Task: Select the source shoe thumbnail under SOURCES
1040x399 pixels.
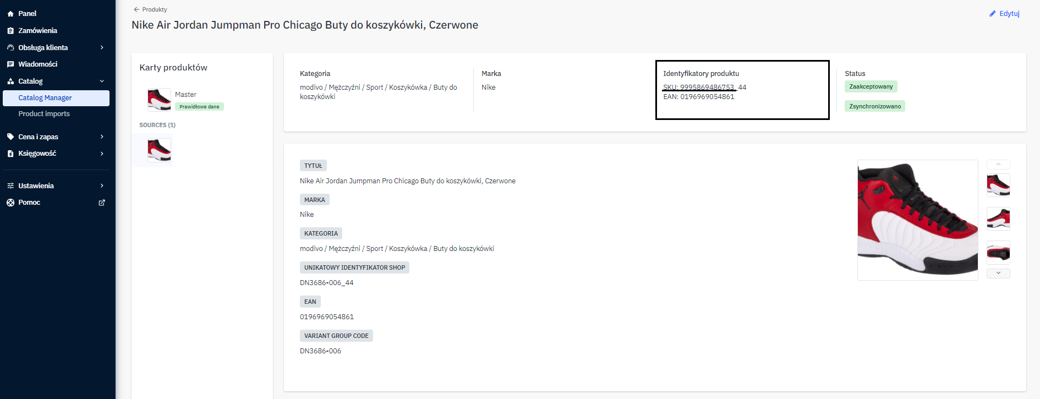Action: tap(159, 150)
